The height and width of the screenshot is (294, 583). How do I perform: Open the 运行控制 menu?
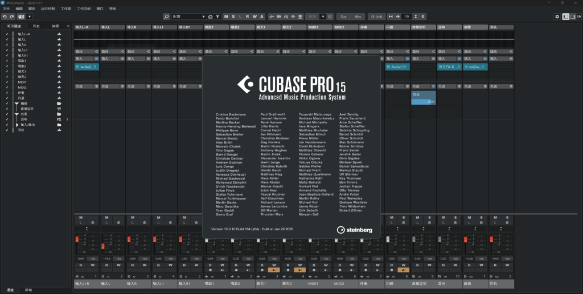(x=48, y=9)
